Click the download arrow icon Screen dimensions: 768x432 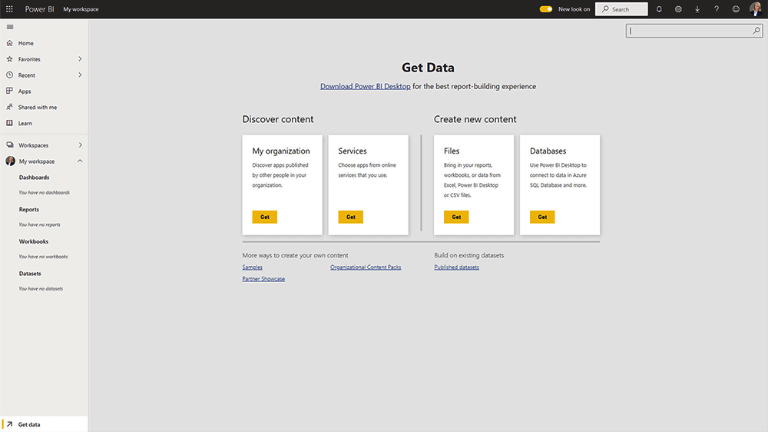[697, 8]
